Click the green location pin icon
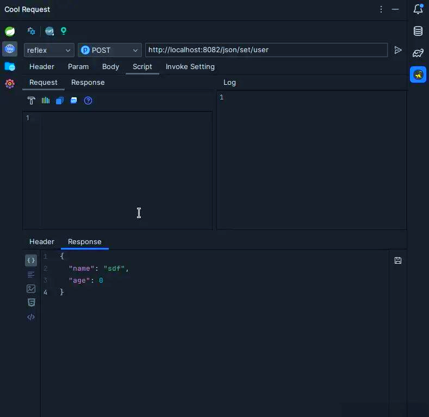This screenshot has height=417, width=429. pyautogui.click(x=64, y=31)
